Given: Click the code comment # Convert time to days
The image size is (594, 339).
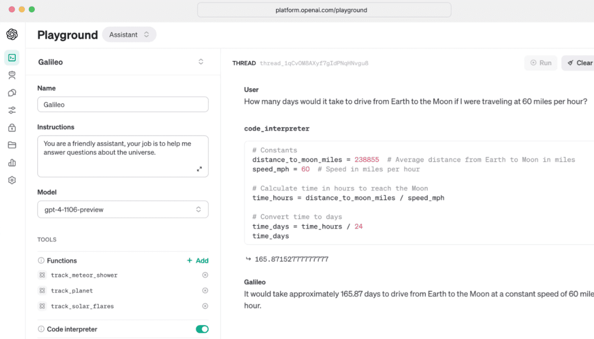Looking at the screenshot, I should [298, 217].
